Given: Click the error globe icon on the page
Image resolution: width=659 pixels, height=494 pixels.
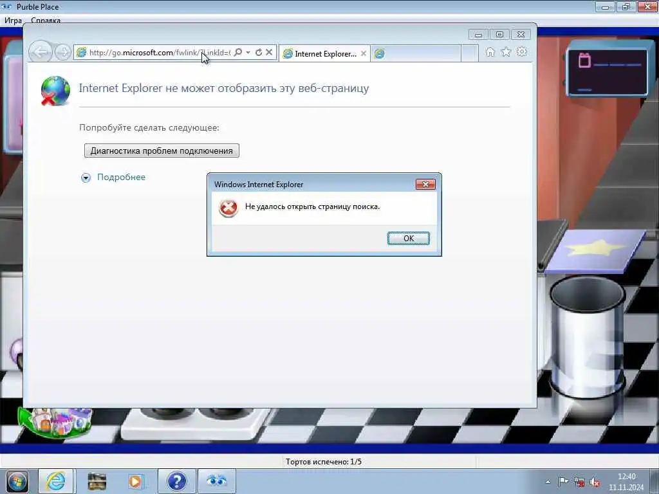Looking at the screenshot, I should coord(55,91).
